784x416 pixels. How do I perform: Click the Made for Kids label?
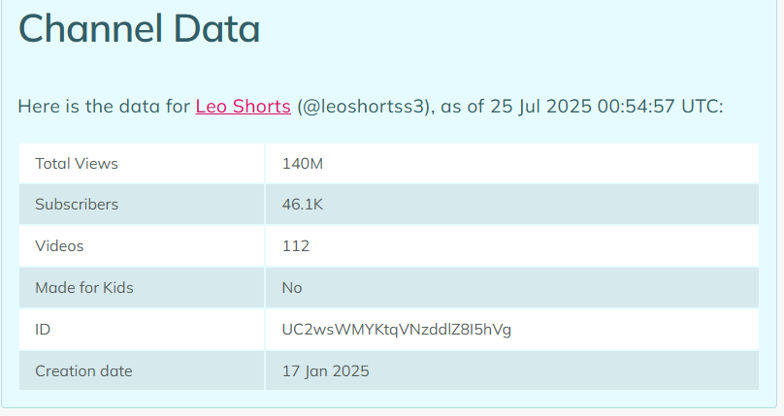click(x=84, y=288)
